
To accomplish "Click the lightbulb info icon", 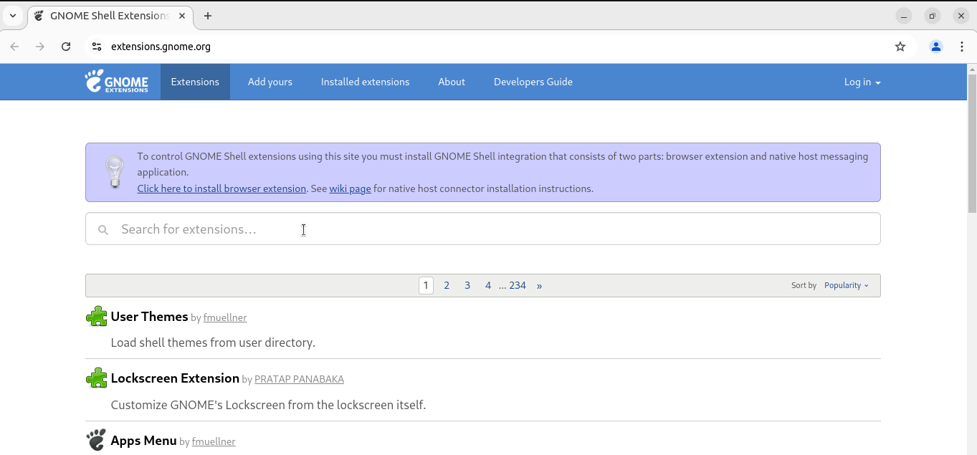I will (x=115, y=172).
